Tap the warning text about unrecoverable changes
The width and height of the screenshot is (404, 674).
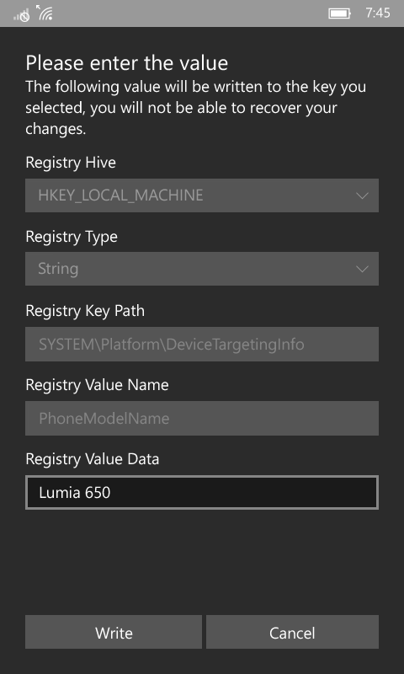pos(196,108)
